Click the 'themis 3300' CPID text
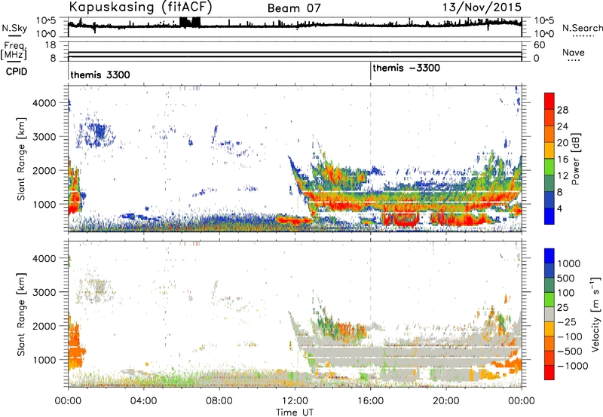The height and width of the screenshot is (417, 603). coord(100,75)
